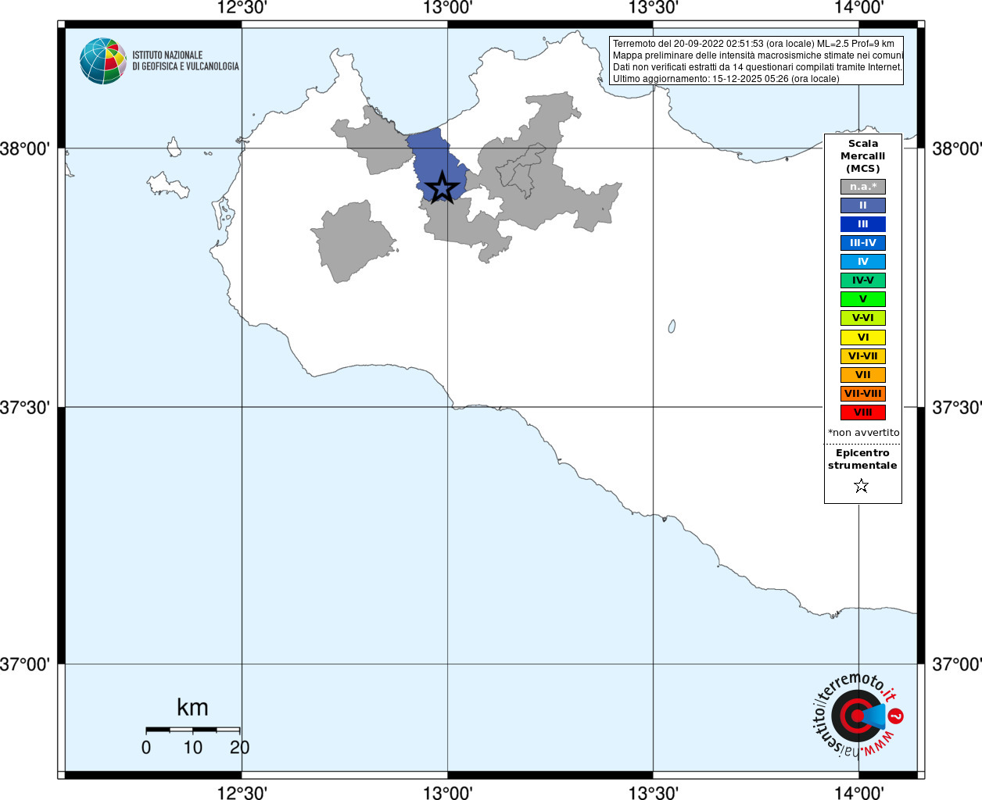Click the 12°30' label on the bottom axis

[x=242, y=792]
